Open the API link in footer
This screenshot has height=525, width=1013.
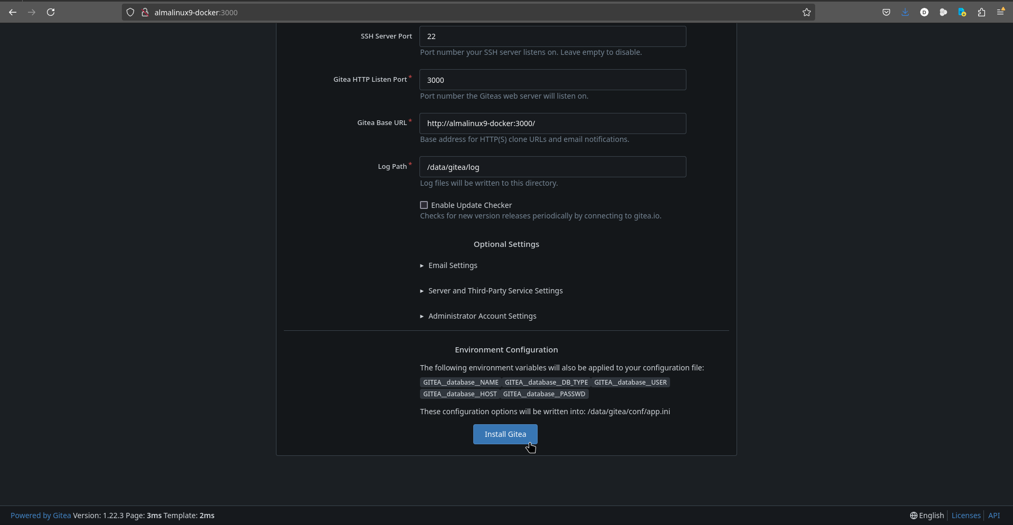click(x=993, y=516)
